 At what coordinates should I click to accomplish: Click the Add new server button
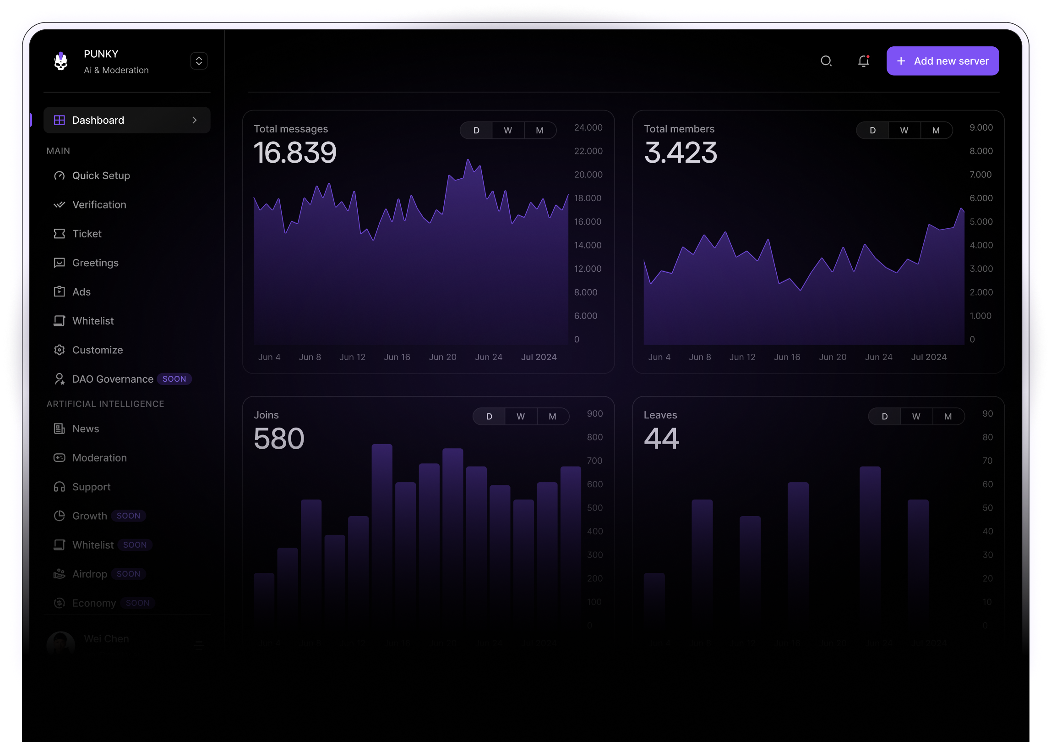tap(942, 61)
